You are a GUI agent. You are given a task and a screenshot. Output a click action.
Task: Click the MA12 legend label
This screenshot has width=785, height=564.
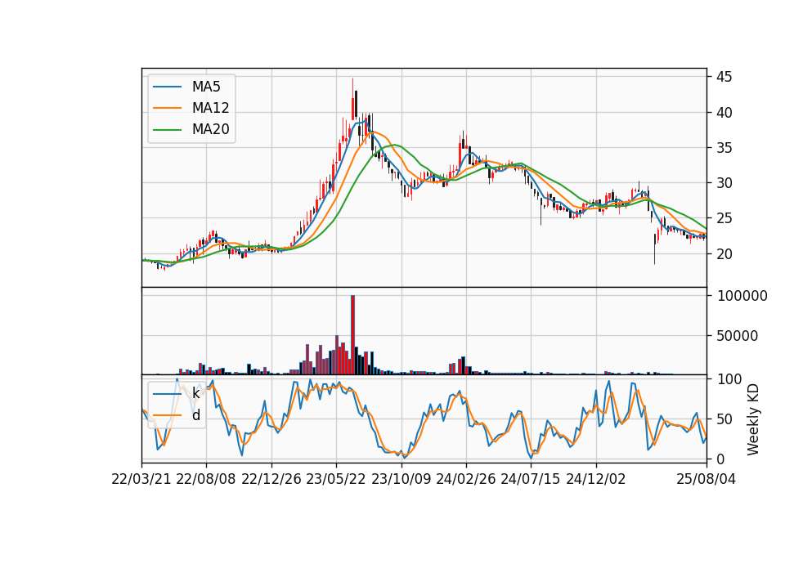click(211, 108)
